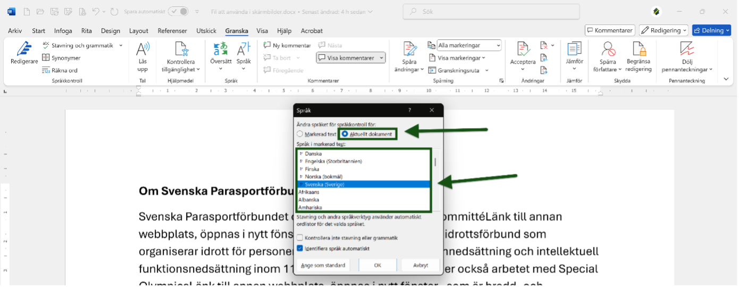
Task: Click Begränsa redigering icon
Action: pos(639,49)
